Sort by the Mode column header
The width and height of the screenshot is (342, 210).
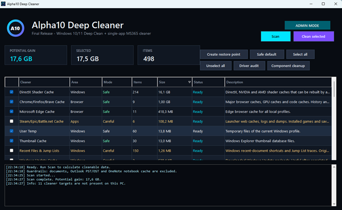[x=117, y=82]
